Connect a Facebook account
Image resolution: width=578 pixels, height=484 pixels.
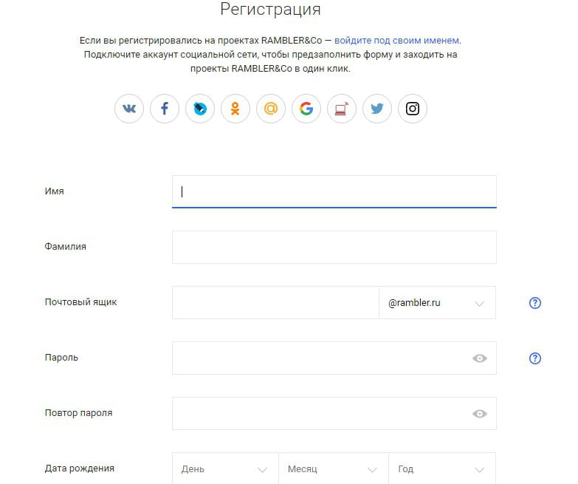[x=165, y=109]
